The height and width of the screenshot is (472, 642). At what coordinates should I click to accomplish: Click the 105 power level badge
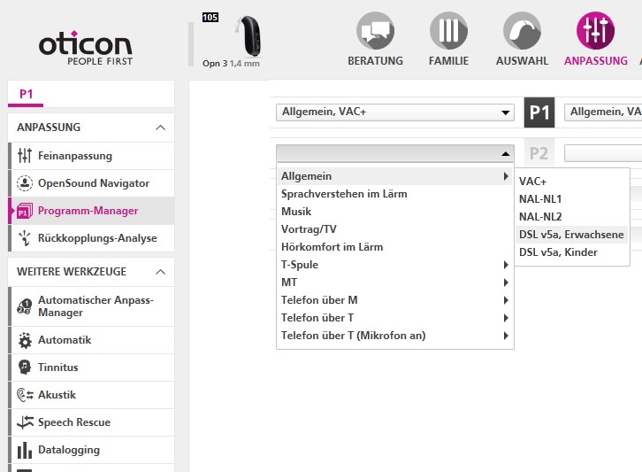[x=210, y=17]
